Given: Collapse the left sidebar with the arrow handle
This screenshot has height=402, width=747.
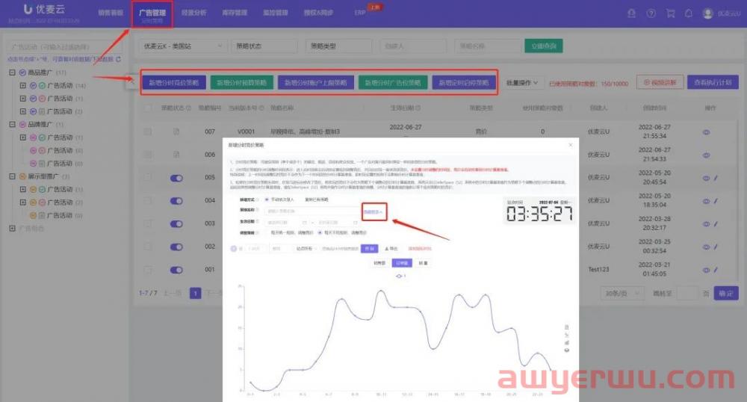Looking at the screenshot, I should 131,81.
